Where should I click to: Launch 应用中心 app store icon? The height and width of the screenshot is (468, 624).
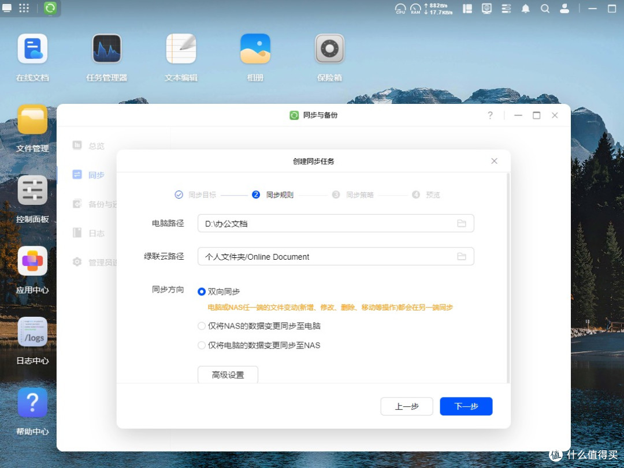tap(32, 261)
